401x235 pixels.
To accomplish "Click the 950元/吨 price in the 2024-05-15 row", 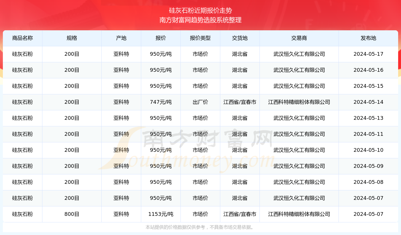I will point(161,86).
